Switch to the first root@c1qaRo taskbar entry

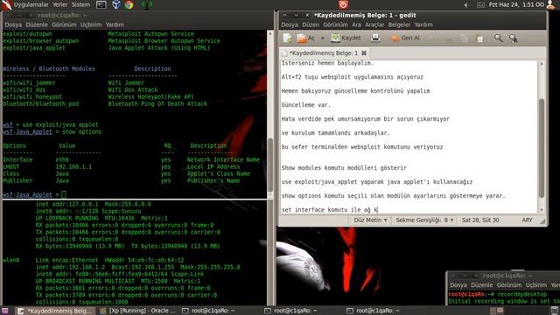pos(208,311)
